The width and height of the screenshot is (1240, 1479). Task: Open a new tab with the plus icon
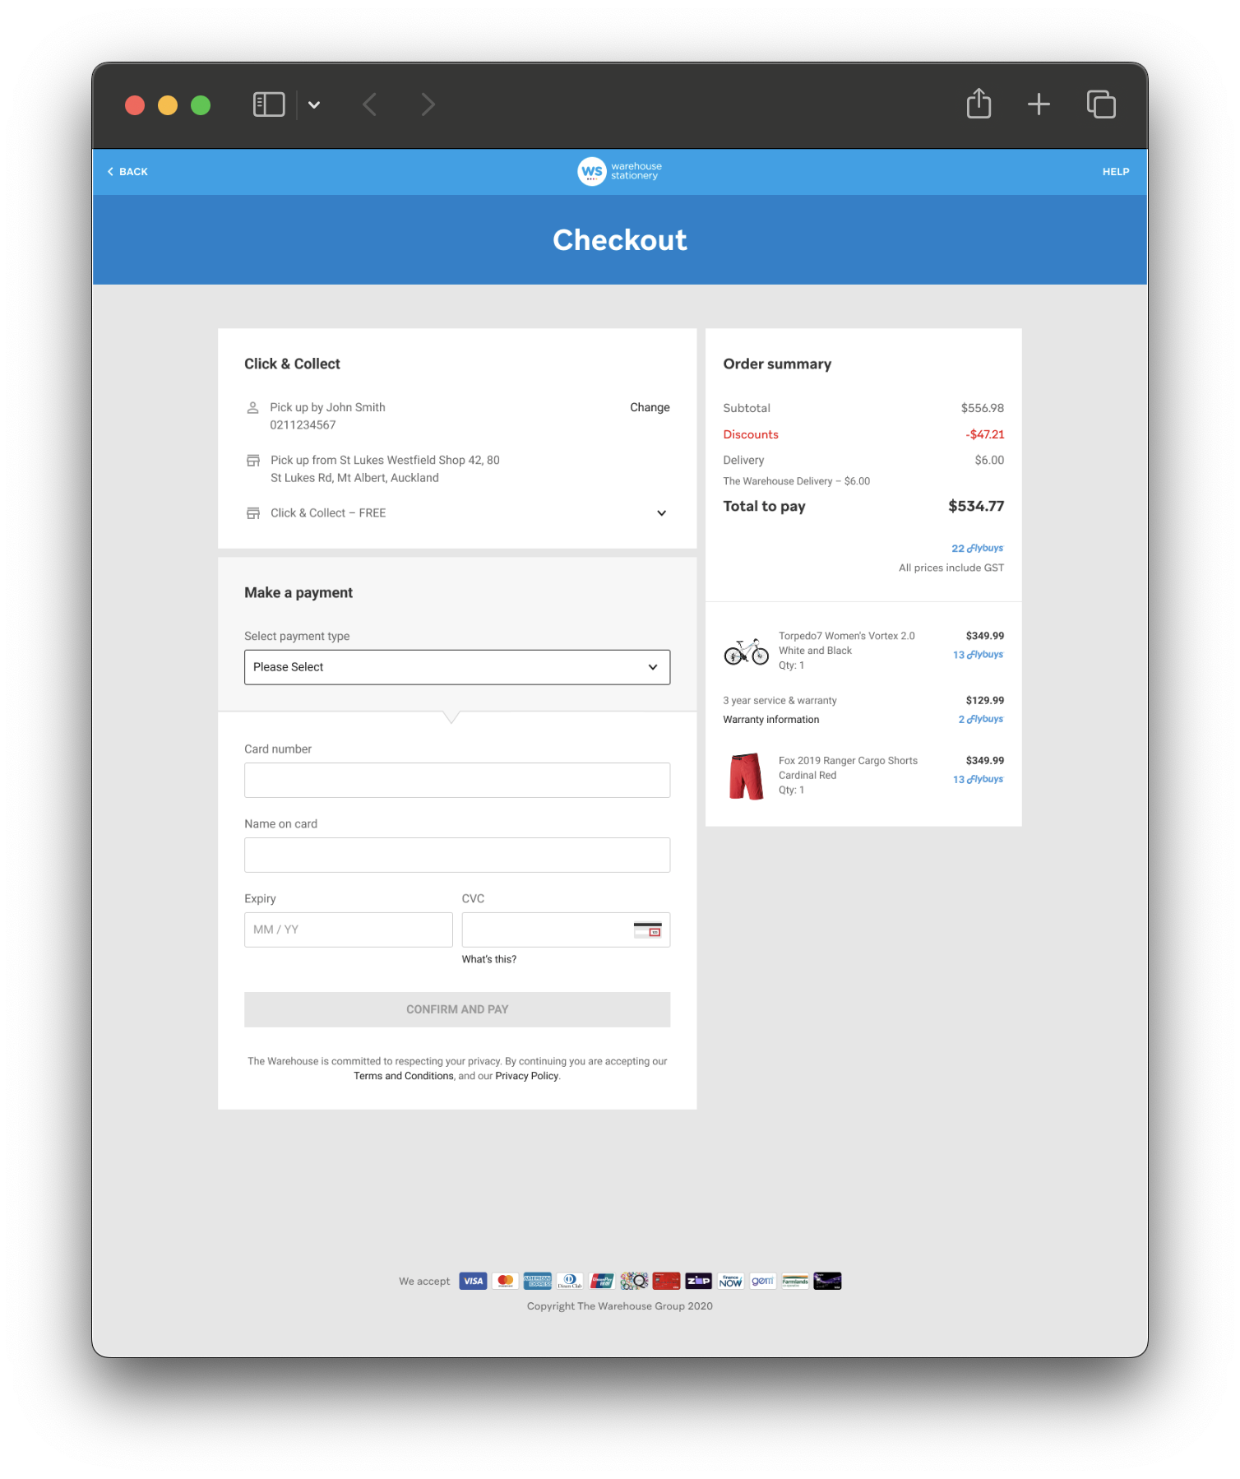1039,104
